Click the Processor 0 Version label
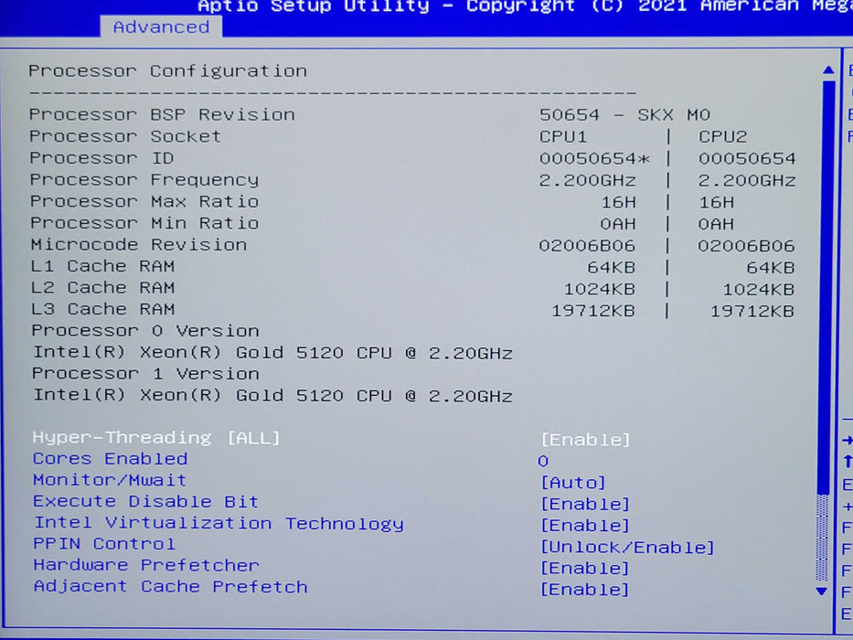Screen dimensions: 853x640 (x=145, y=330)
